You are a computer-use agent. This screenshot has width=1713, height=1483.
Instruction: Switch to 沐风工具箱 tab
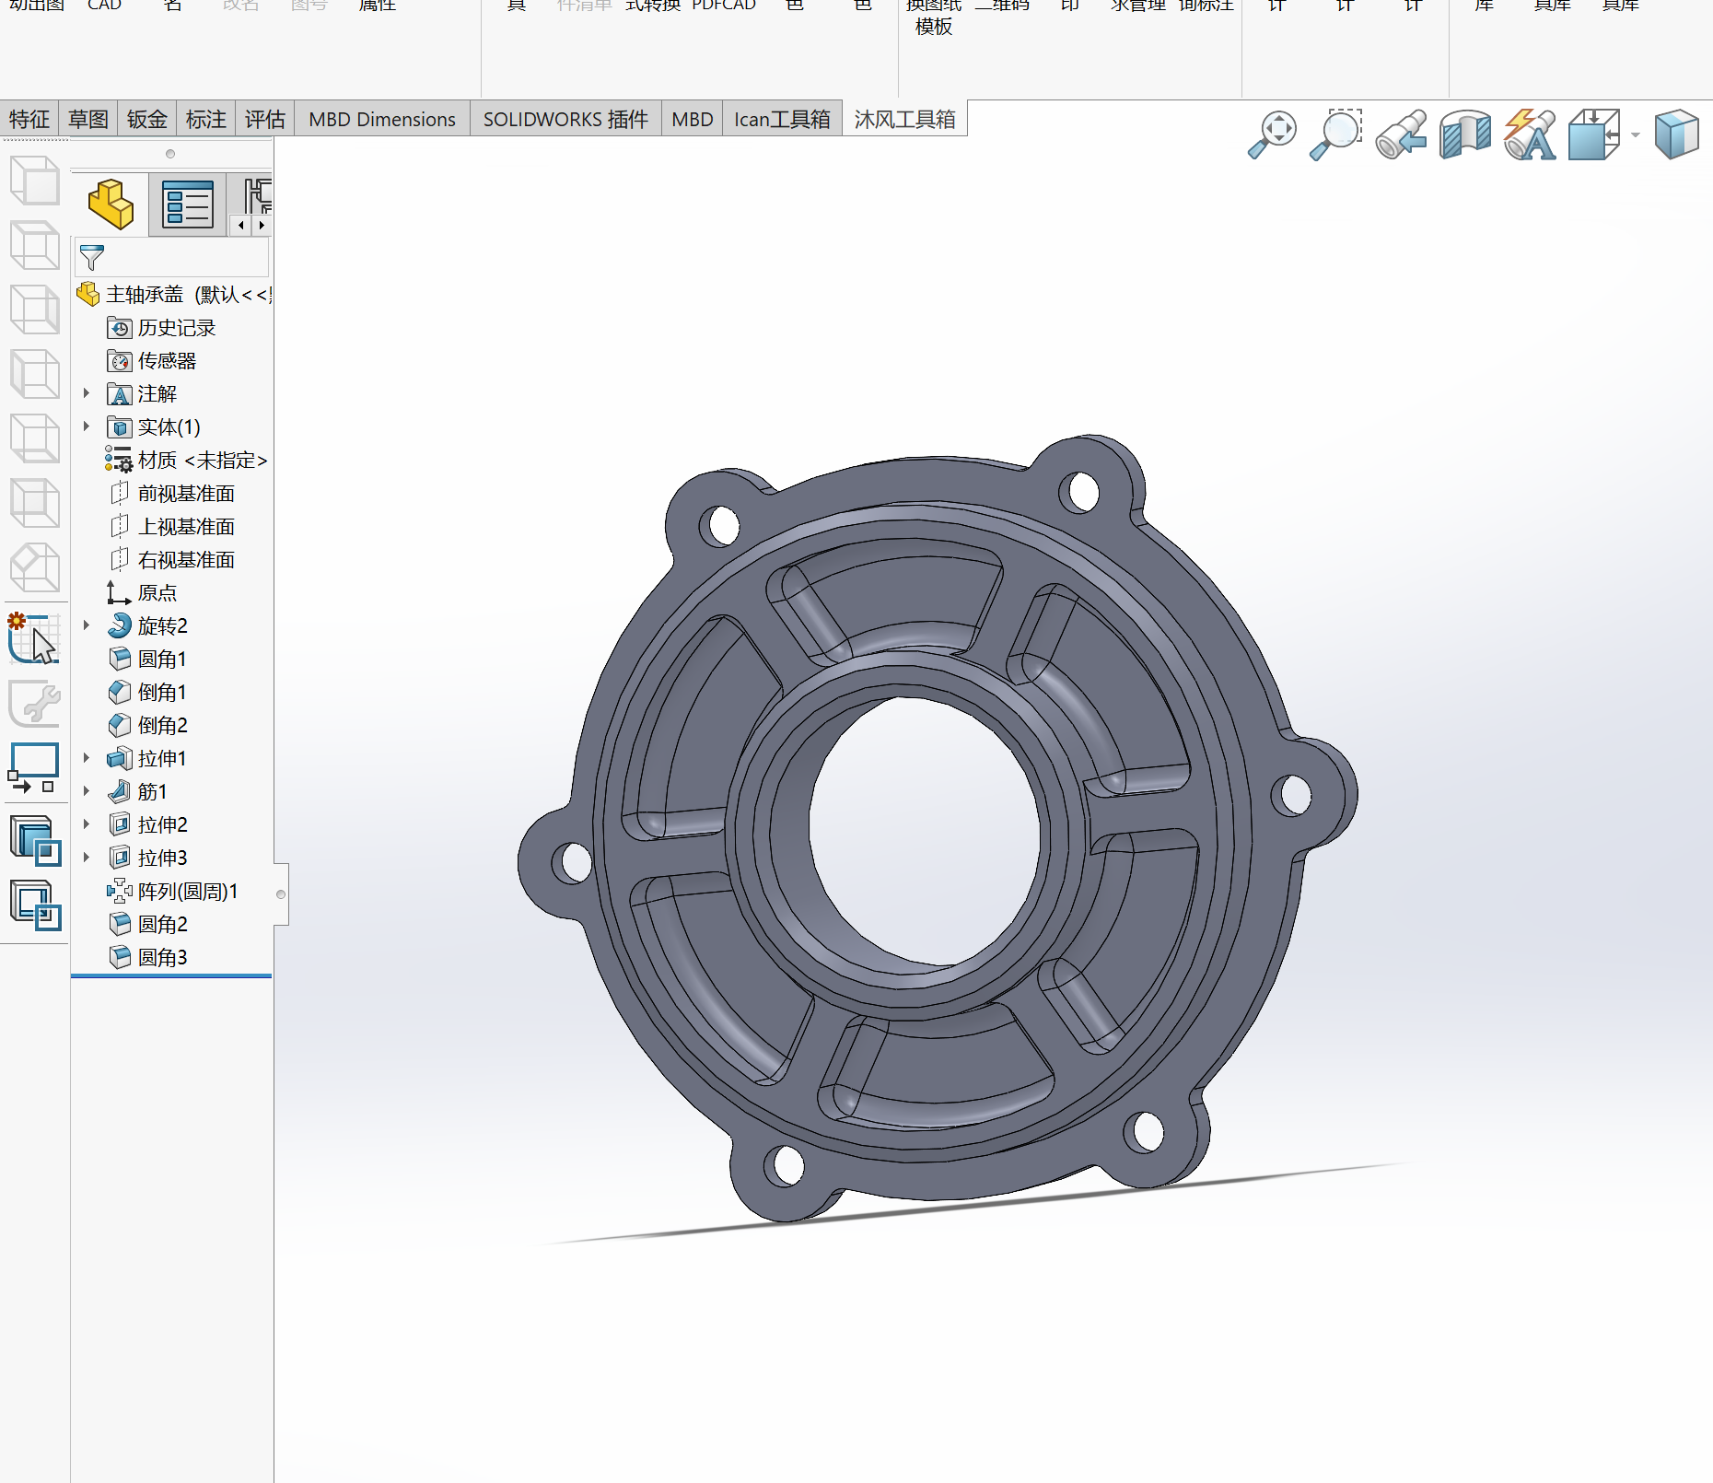(x=905, y=119)
